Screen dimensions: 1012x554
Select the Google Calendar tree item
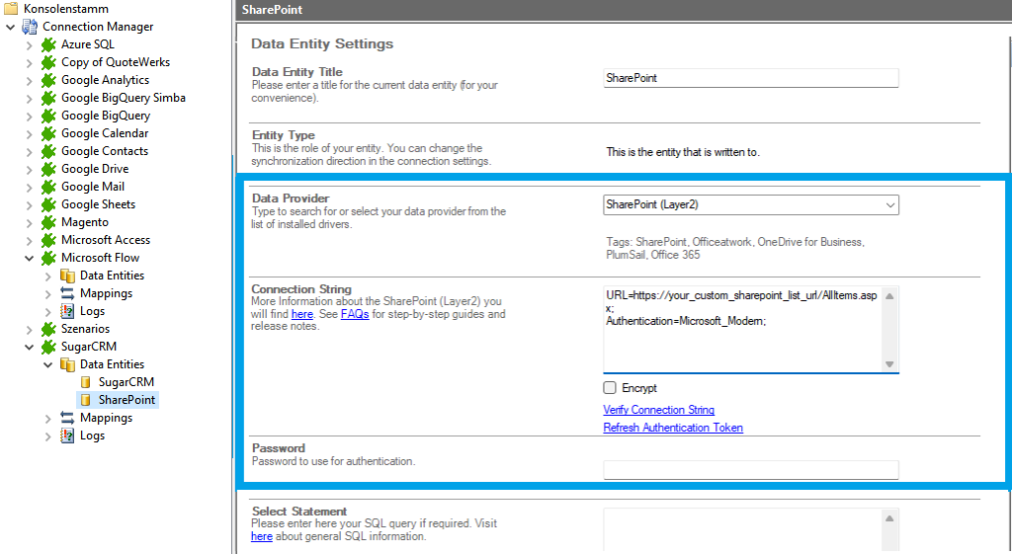click(105, 133)
